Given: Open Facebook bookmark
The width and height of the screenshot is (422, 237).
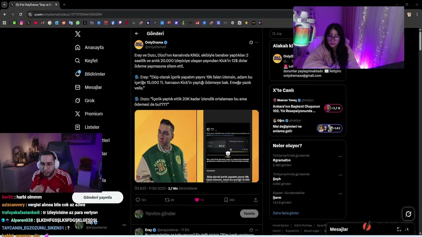Looking at the screenshot, I should [x=113, y=23].
